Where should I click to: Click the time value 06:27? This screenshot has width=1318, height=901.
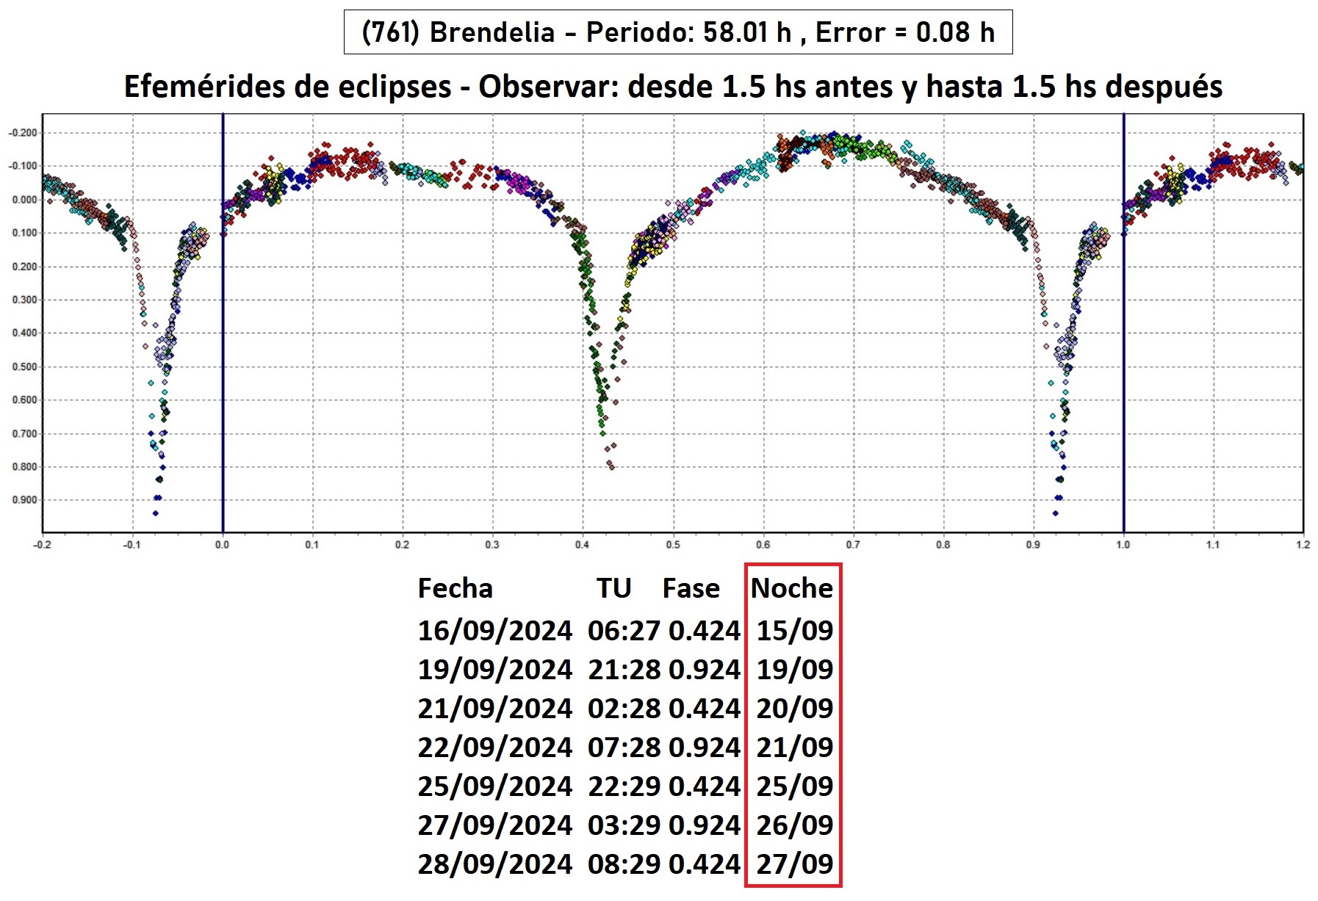click(624, 631)
